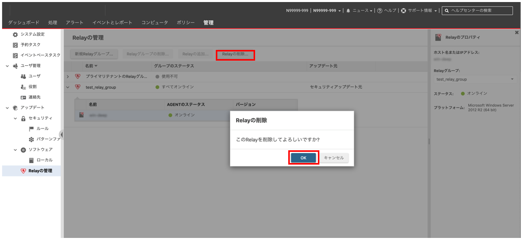Click the ユーザ管理 people icon
This screenshot has width=526, height=241.
(15, 66)
